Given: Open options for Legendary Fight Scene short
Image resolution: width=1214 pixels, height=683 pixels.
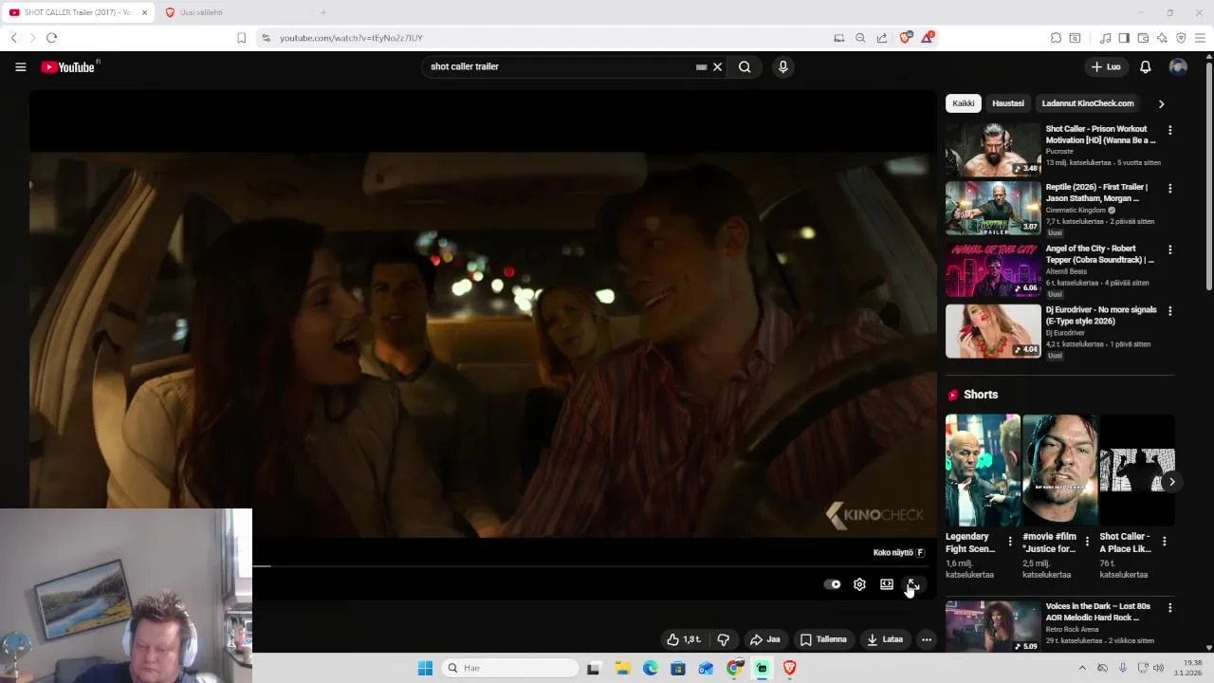Looking at the screenshot, I should click(x=1010, y=542).
